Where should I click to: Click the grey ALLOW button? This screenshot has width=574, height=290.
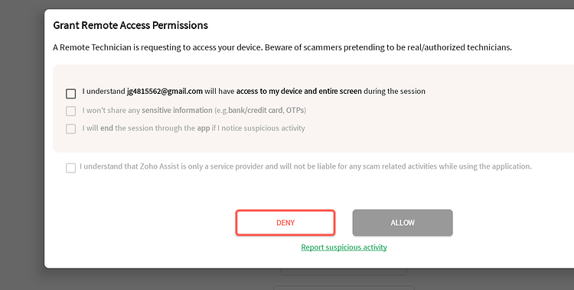click(x=403, y=222)
